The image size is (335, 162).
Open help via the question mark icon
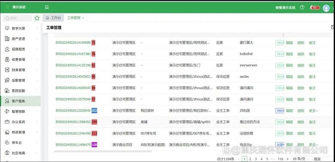302,7
